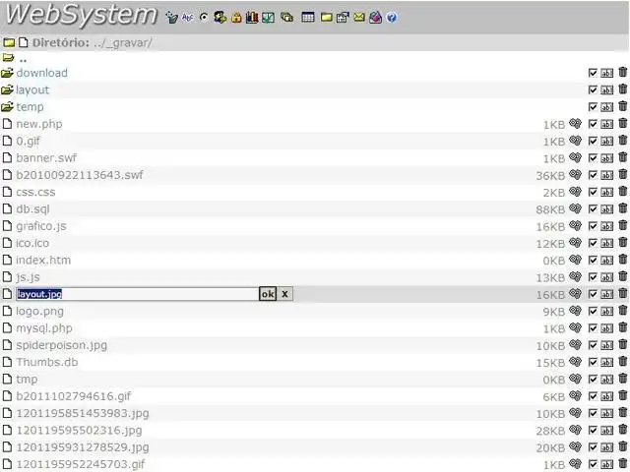This screenshot has width=630, height=472.
Task: Rename grafico.js with ab icon
Action: pos(607,226)
